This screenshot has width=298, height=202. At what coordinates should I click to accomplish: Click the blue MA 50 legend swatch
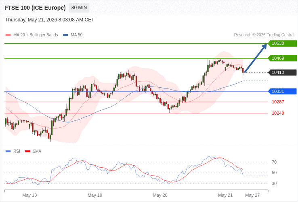(x=65, y=35)
